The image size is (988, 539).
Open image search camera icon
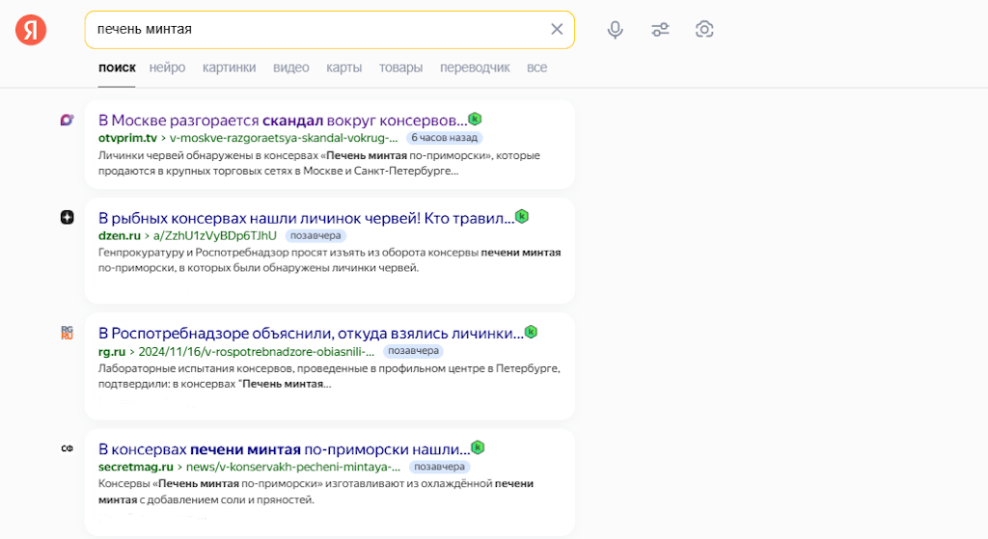704,30
